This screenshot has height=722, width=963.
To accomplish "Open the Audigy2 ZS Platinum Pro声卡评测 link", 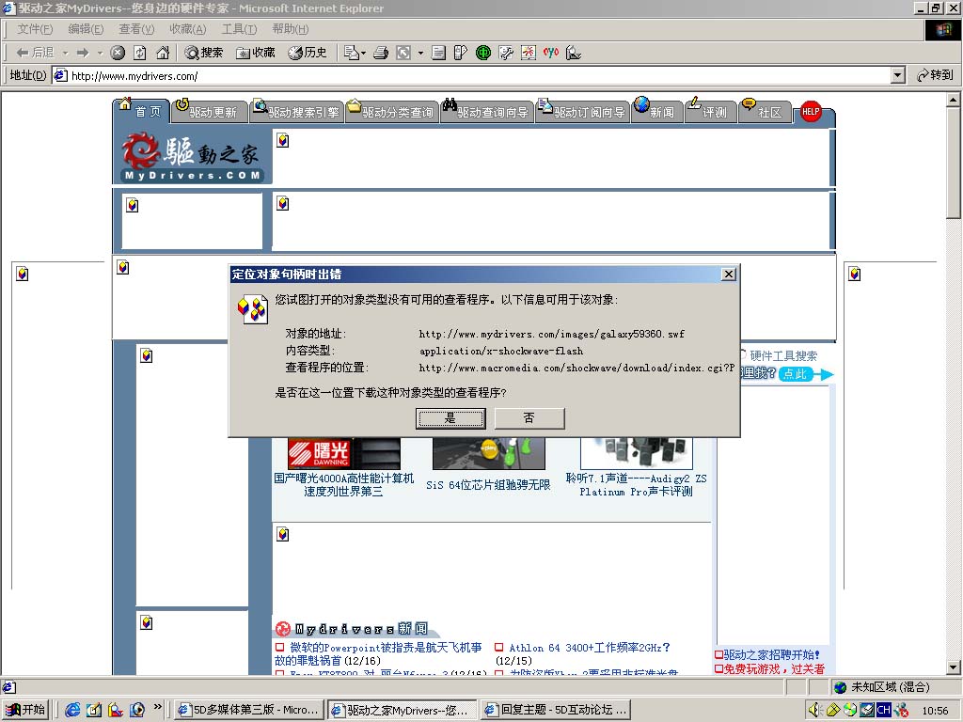I will click(x=637, y=485).
